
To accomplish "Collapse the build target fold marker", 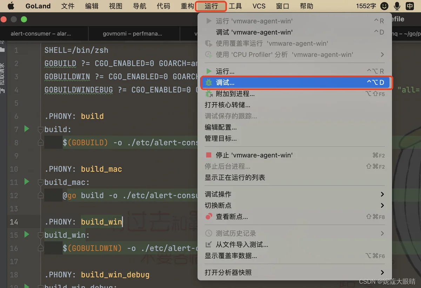I will click(40, 129).
